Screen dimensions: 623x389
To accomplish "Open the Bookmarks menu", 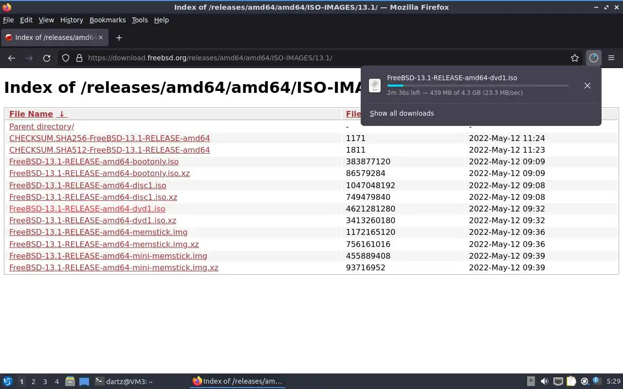I will coord(108,20).
